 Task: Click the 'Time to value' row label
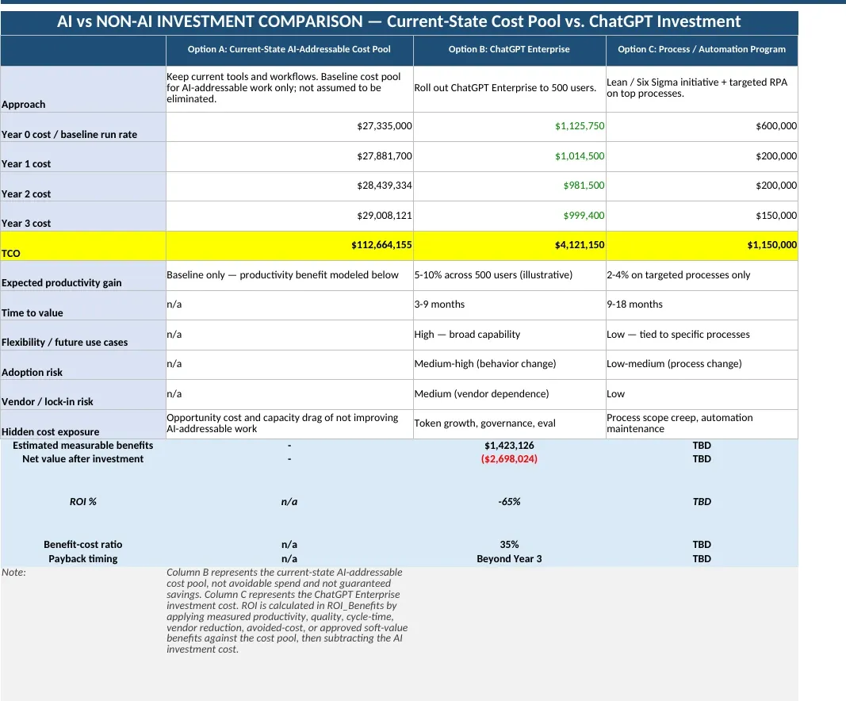point(83,305)
